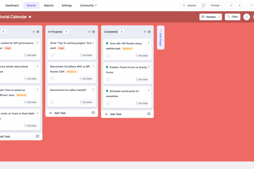
Task: Open template icon beside Completed Add Task
Action: pos(149,114)
